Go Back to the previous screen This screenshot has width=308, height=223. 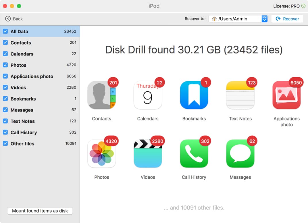(14, 19)
